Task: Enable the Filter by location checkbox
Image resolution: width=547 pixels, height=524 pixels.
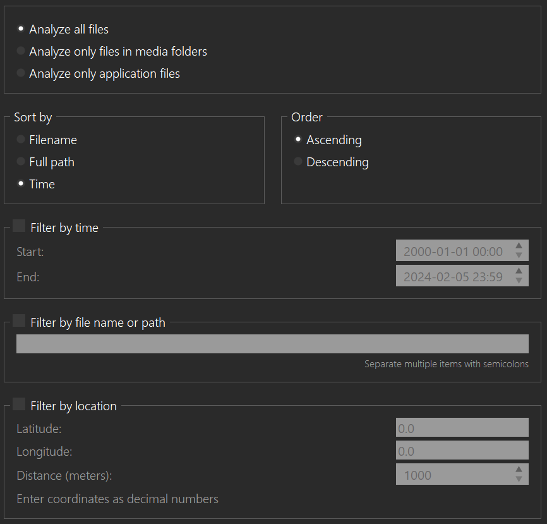Action: point(20,405)
